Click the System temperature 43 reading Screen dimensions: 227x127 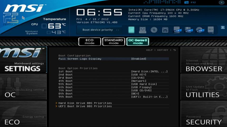pyautogui.click(x=59, y=32)
